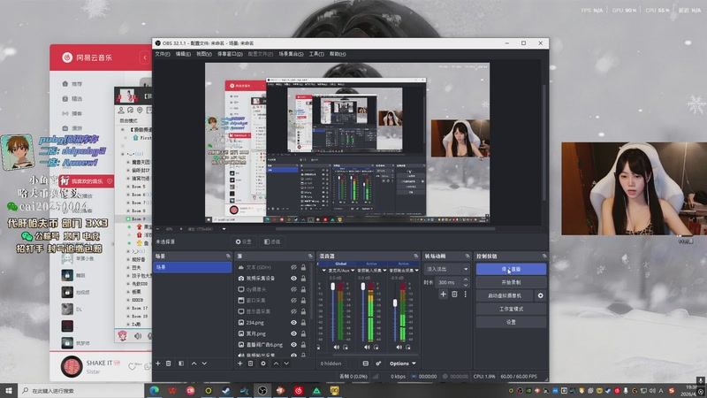Click the 工作室模式 button
The image size is (707, 398).
(511, 309)
